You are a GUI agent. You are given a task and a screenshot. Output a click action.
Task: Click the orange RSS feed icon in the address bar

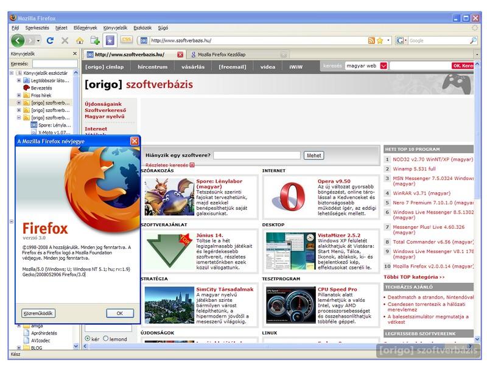[x=371, y=40]
